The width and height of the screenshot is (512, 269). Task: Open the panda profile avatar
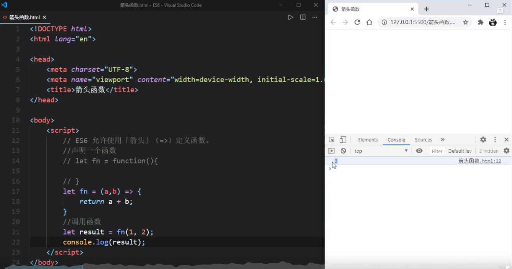493,22
